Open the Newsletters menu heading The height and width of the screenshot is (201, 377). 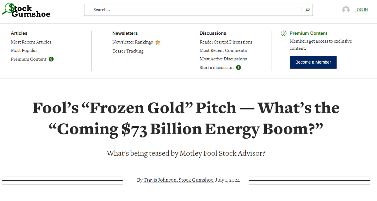[125, 33]
